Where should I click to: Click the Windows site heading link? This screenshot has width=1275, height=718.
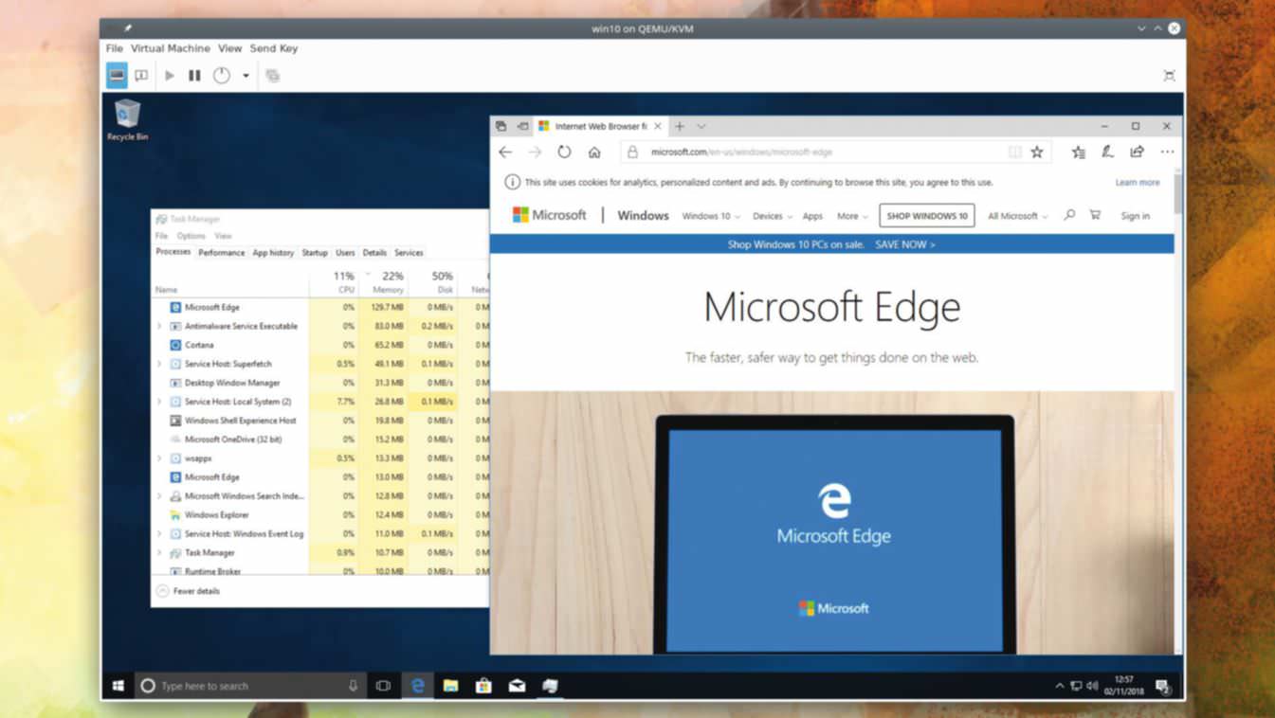[643, 216]
